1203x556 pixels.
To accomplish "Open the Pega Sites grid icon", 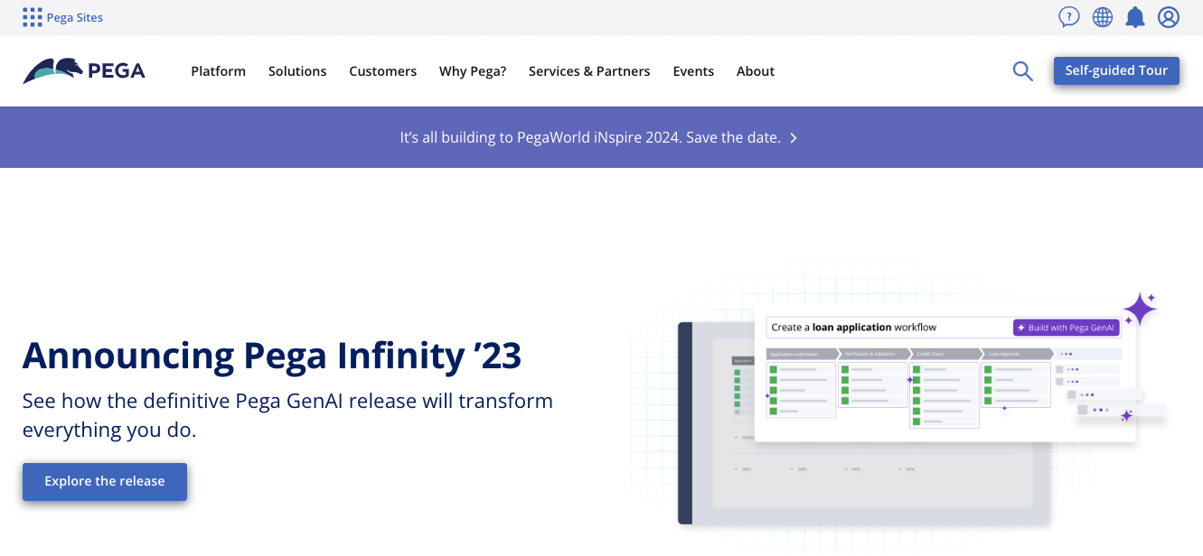I will coord(32,17).
